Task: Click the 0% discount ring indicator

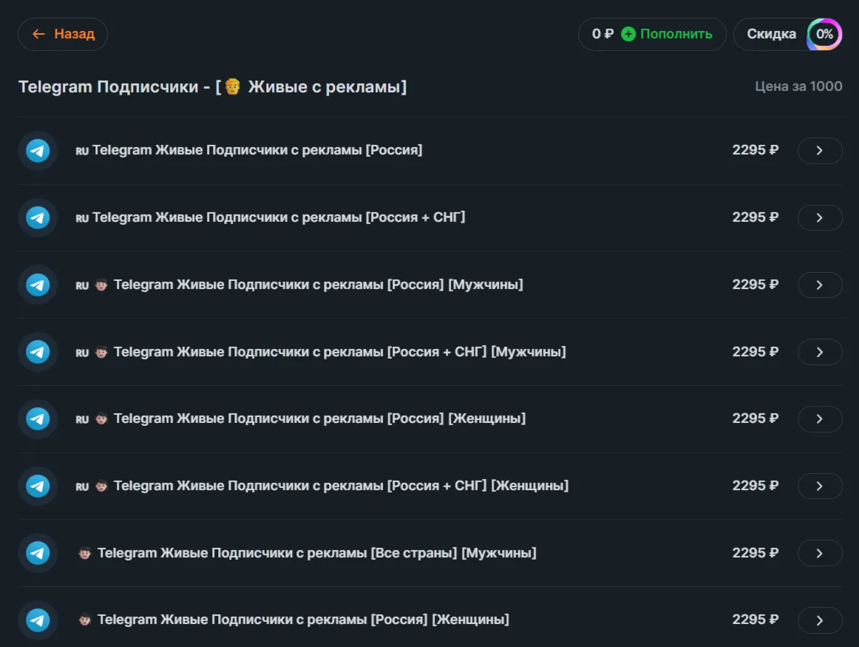Action: [x=824, y=34]
